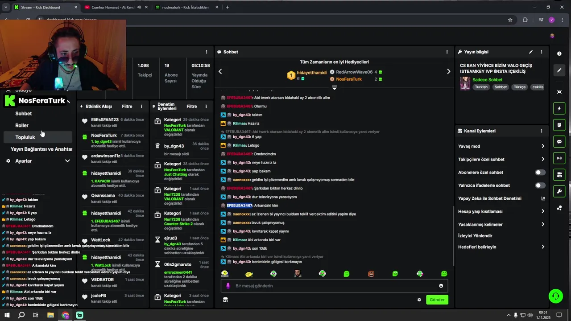Switch to Cumhur Hamarat browser tab

point(113,7)
